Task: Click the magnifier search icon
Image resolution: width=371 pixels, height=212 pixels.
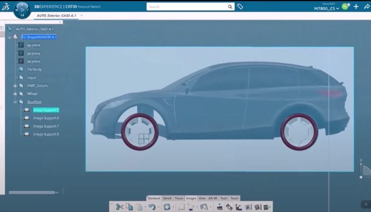Action: coord(231,7)
